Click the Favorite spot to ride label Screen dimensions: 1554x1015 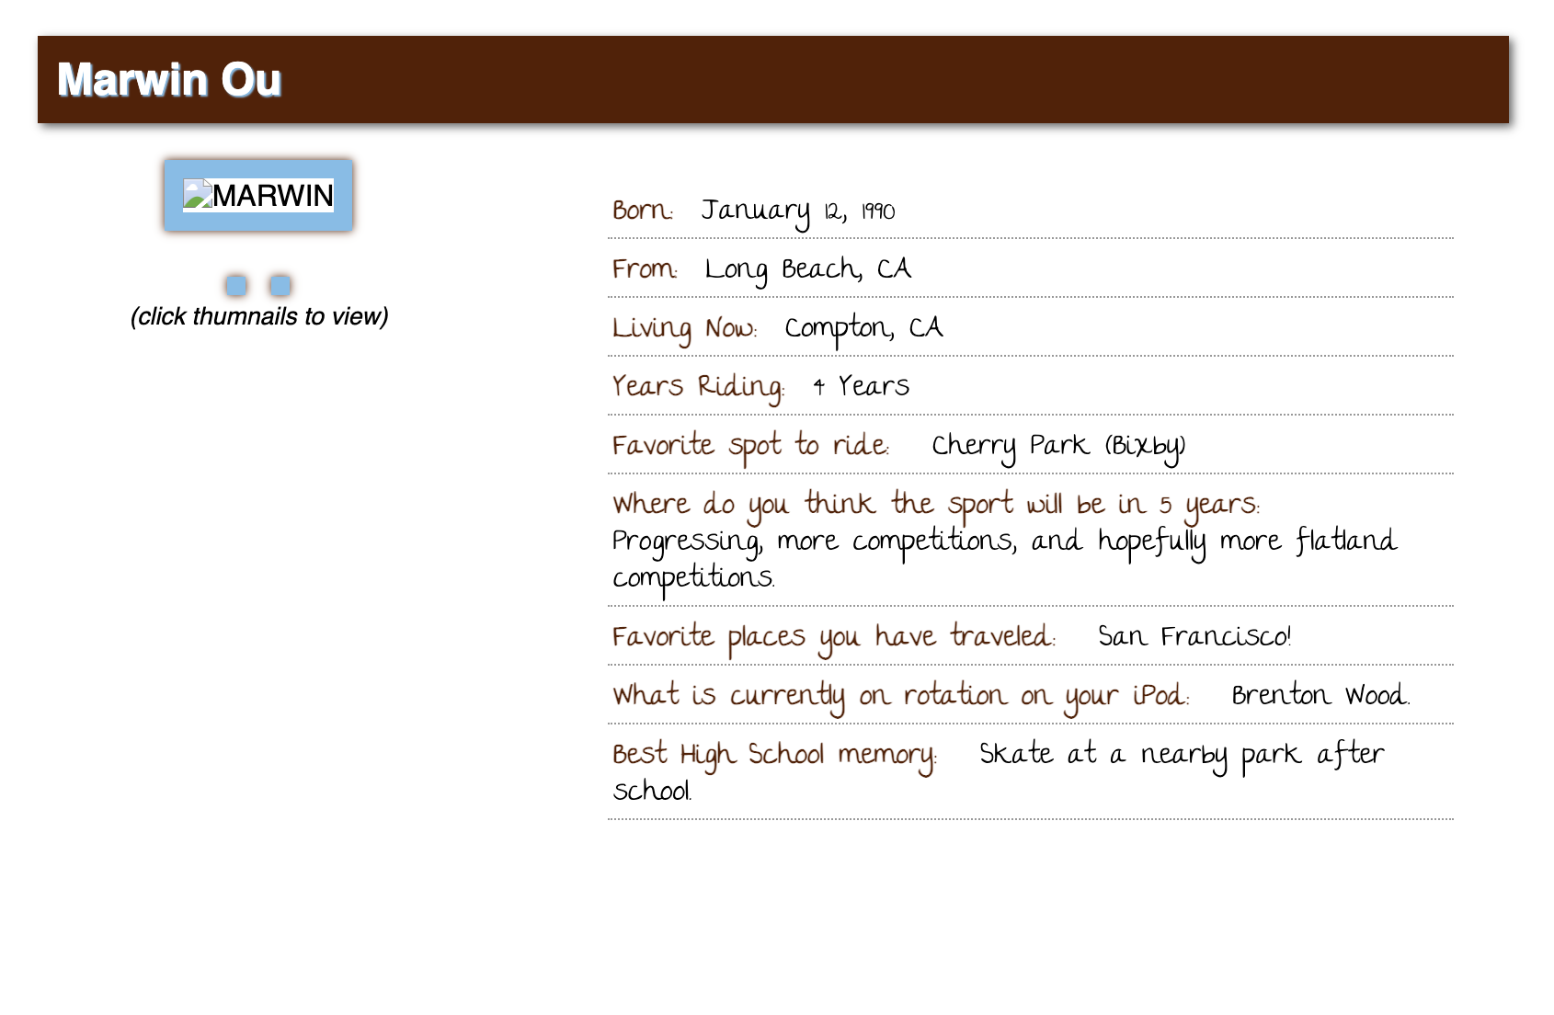(x=750, y=446)
